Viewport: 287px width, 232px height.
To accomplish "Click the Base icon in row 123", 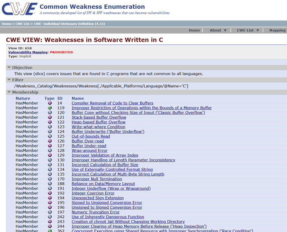I will (x=50, y=127).
